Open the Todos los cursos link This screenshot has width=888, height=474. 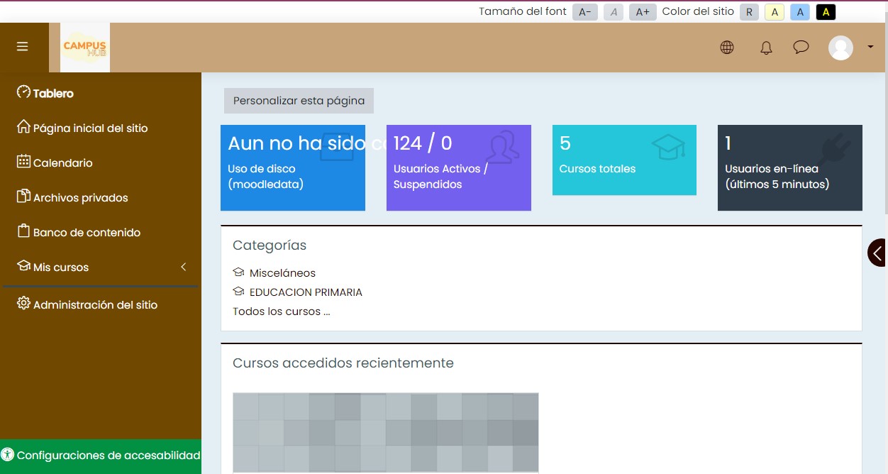pos(281,312)
